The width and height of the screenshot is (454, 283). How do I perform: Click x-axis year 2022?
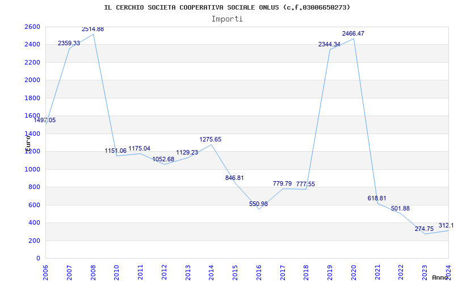401,273
